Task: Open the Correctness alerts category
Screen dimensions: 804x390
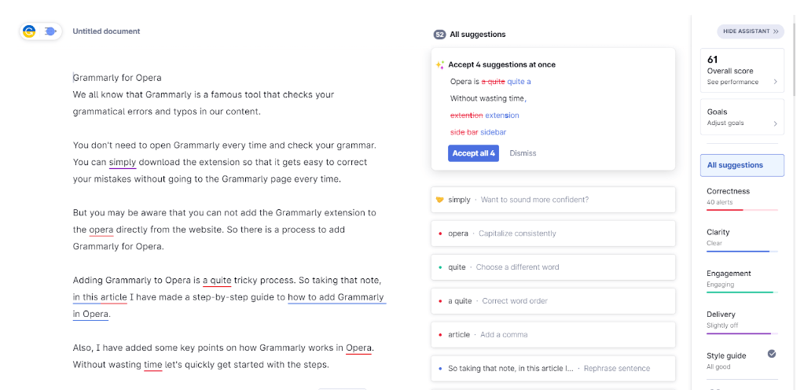Action: (x=742, y=197)
